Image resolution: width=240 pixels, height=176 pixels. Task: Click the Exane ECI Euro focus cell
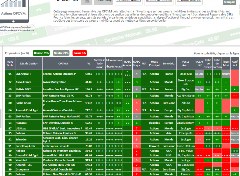186,146
